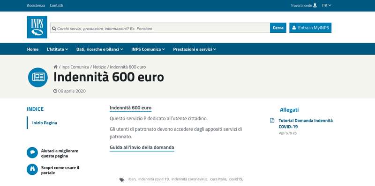
Task: Click the PDF 670 Kb size text
Action: (x=287, y=133)
